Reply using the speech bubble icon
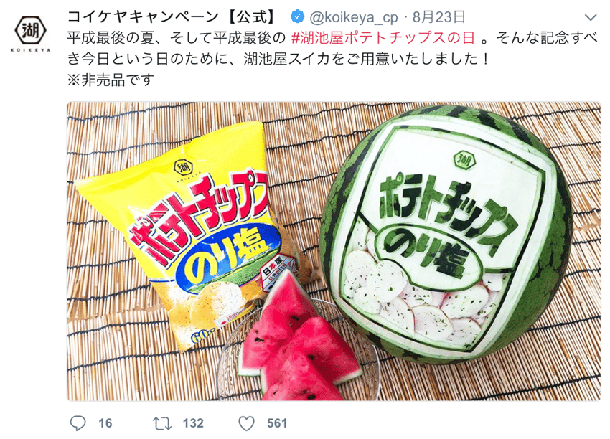 (78, 423)
